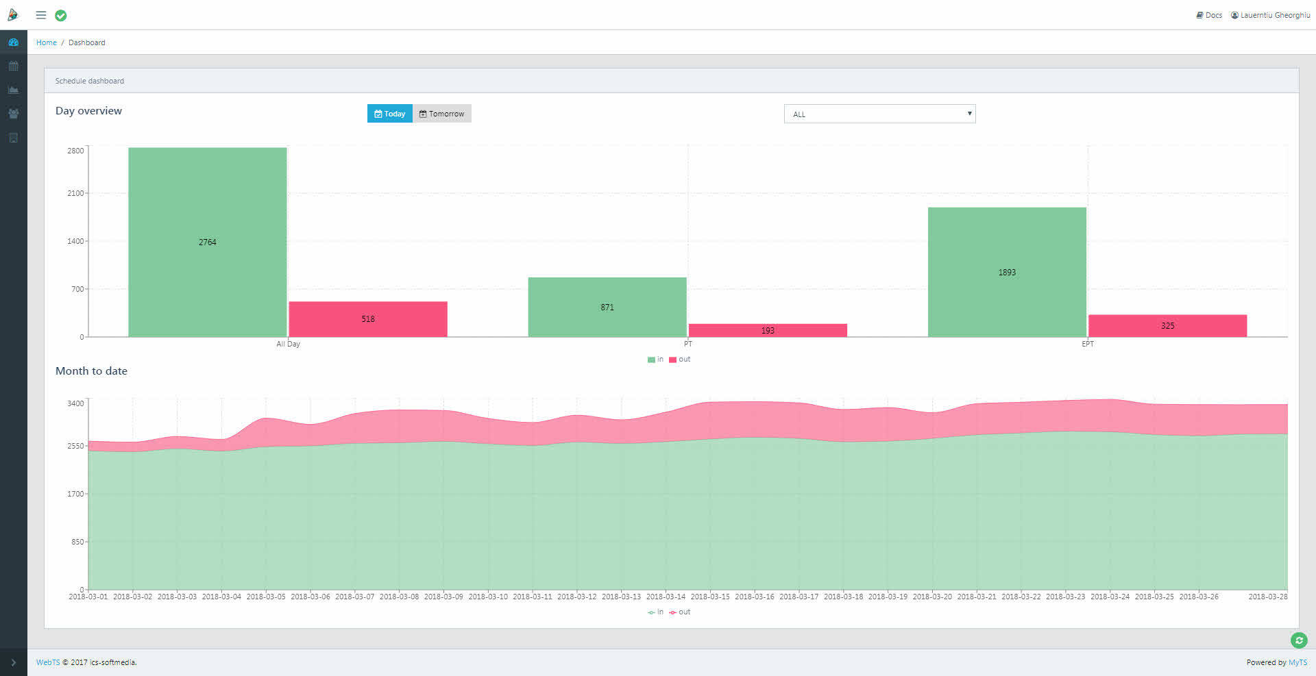1316x676 pixels.
Task: Click the hamburger menu icon
Action: pos(41,15)
